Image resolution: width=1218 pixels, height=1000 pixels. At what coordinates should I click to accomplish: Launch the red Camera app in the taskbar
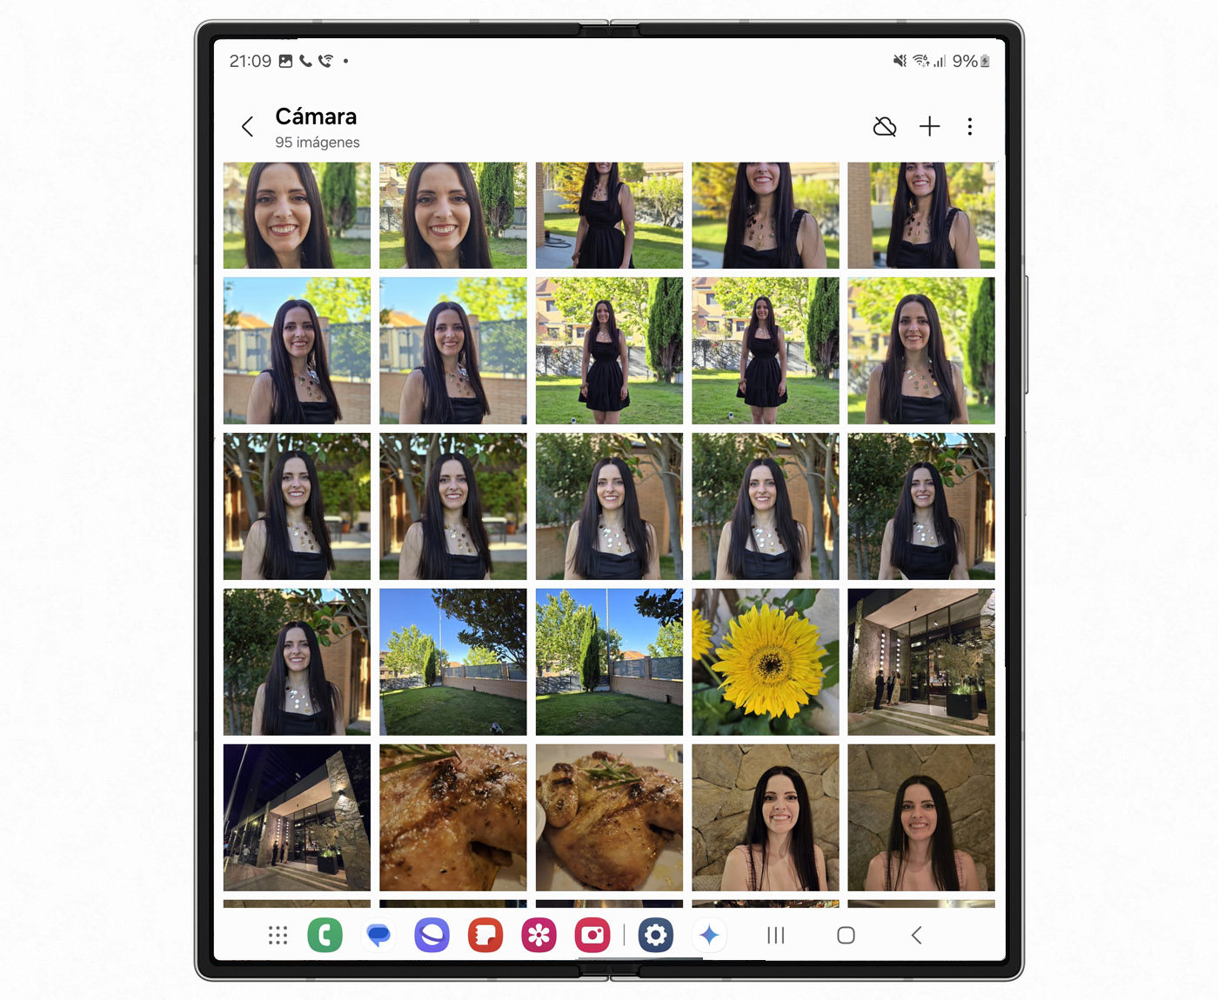pyautogui.click(x=592, y=936)
